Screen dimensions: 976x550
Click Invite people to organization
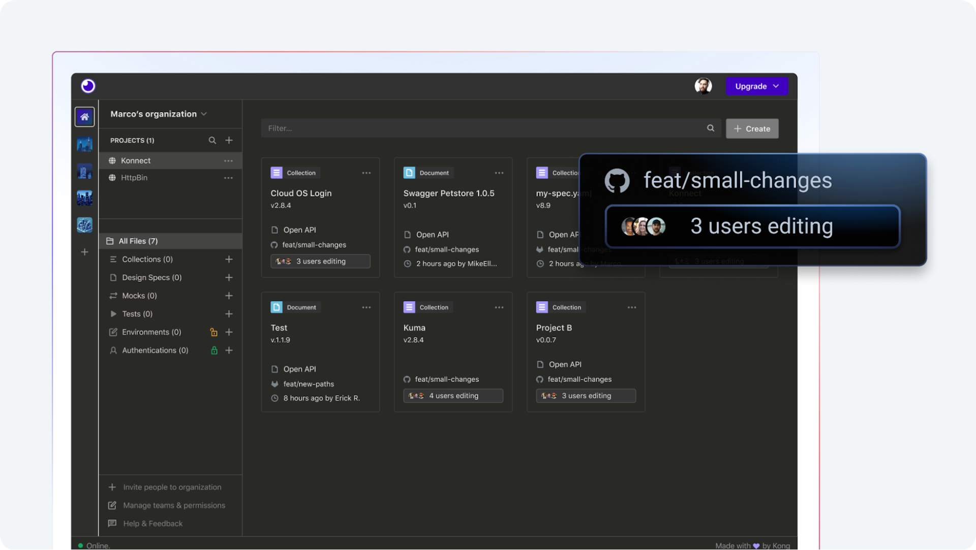pos(172,487)
